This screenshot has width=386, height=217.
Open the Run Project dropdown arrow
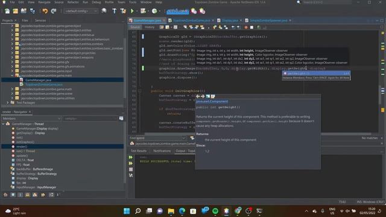click(137, 11)
